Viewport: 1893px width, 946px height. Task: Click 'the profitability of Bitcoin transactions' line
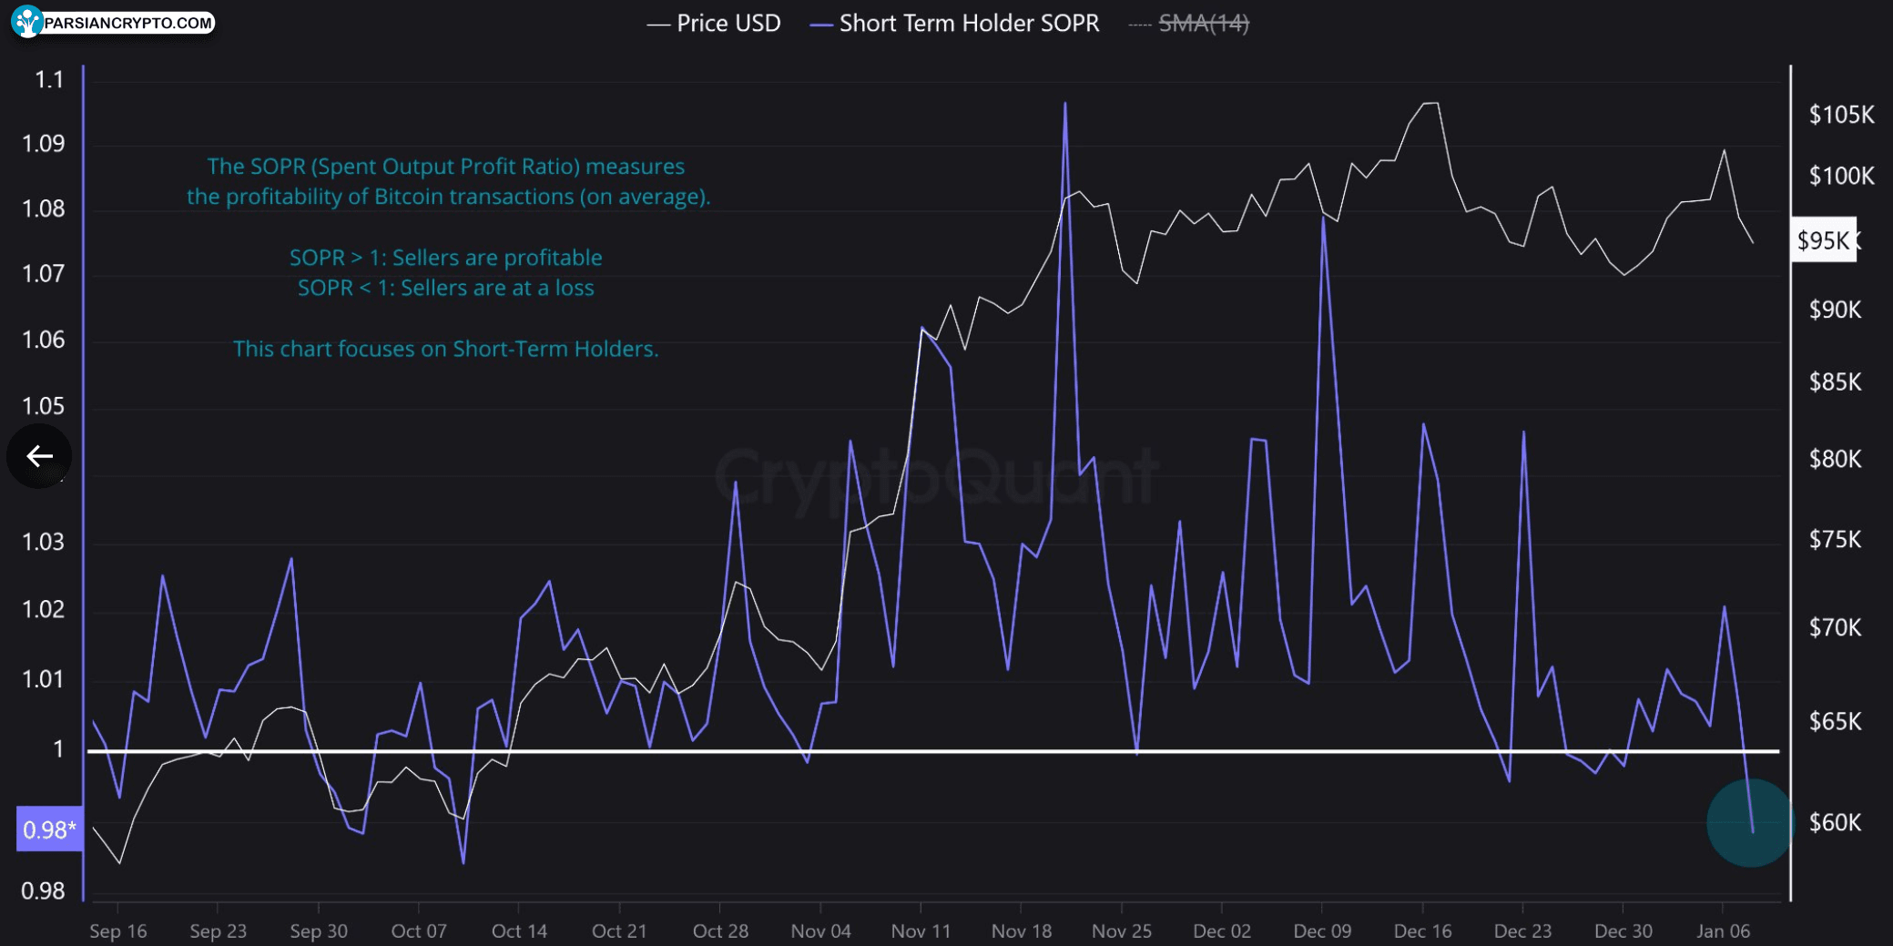448,197
